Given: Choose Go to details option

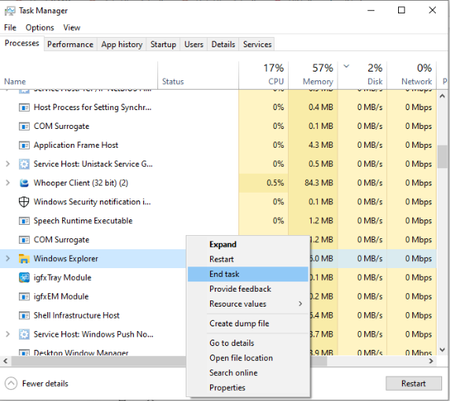Looking at the screenshot, I should click(x=248, y=343).
